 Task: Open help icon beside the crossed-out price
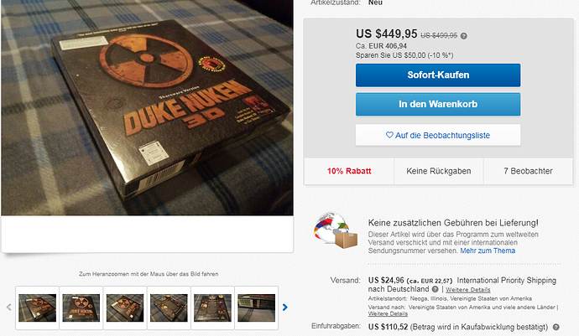464,36
